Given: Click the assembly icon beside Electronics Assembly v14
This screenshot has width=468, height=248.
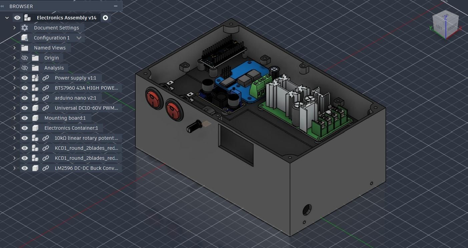Looking at the screenshot, I should (27, 18).
